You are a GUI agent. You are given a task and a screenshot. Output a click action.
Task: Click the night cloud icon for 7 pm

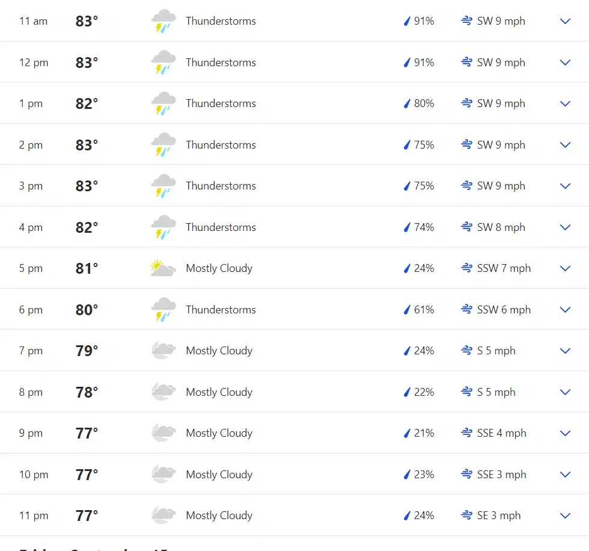tap(163, 351)
